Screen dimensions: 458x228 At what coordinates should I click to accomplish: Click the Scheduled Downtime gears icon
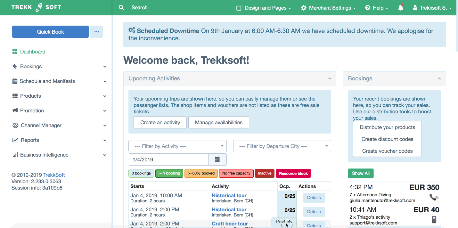(x=132, y=30)
